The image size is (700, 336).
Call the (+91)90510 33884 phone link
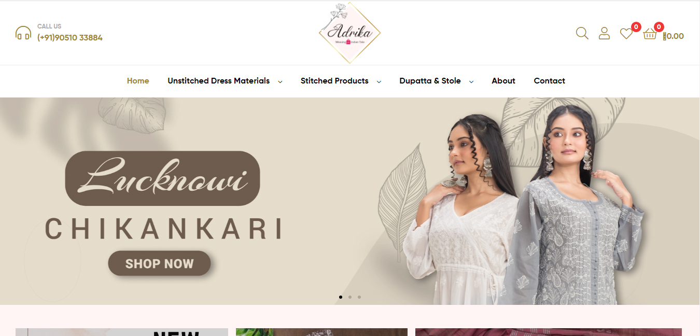pos(70,38)
